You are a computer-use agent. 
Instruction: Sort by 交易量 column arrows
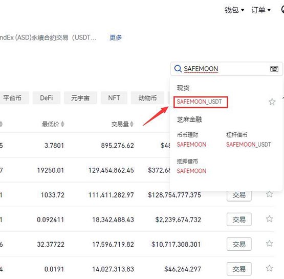132,124
